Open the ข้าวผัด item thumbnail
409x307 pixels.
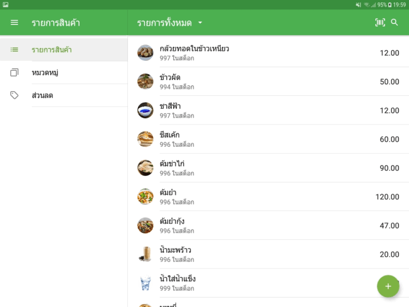[145, 81]
